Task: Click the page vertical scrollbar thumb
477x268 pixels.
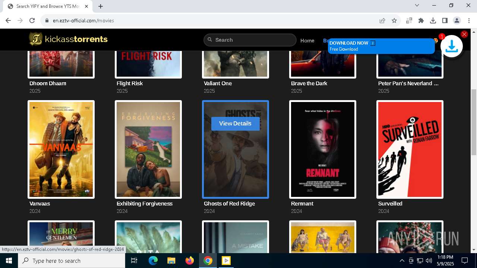Action: coord(474,122)
